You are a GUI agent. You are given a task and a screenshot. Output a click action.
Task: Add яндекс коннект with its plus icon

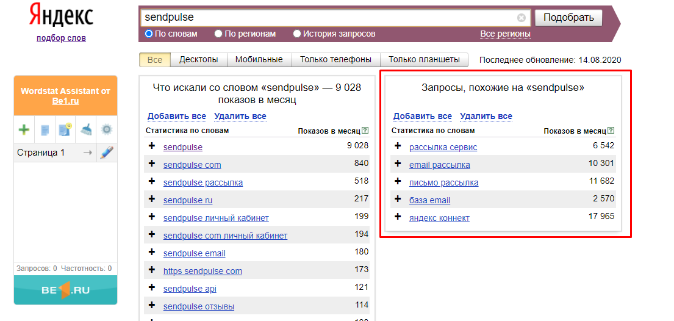click(398, 217)
